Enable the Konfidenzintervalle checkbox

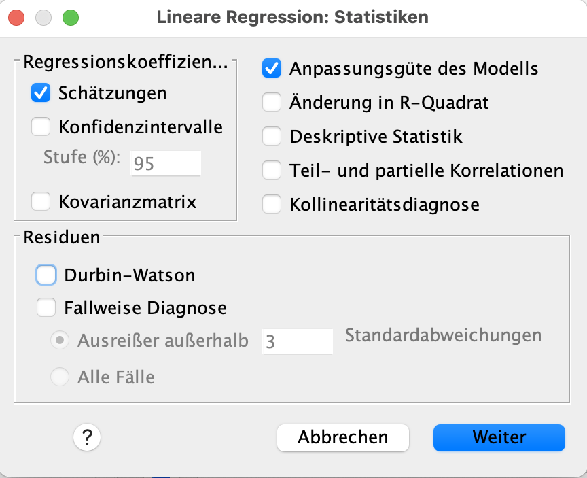point(41,126)
